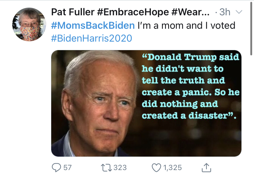
Task: Open the masked profile avatar
Action: [29, 24]
